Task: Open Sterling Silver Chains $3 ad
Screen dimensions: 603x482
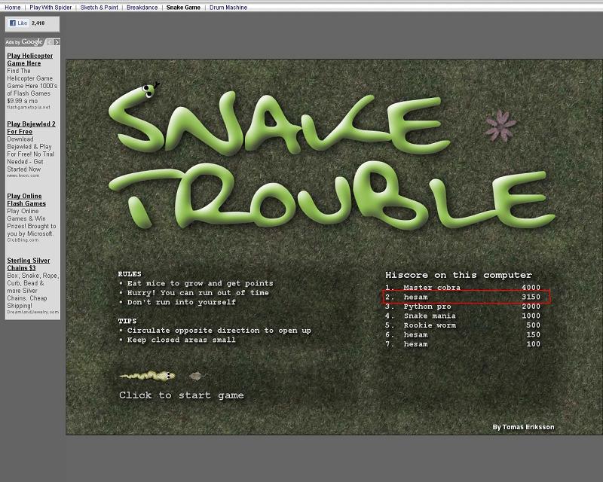Action: pyautogui.click(x=29, y=264)
